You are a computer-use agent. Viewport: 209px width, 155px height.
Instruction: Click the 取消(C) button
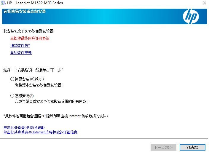coord(192,147)
